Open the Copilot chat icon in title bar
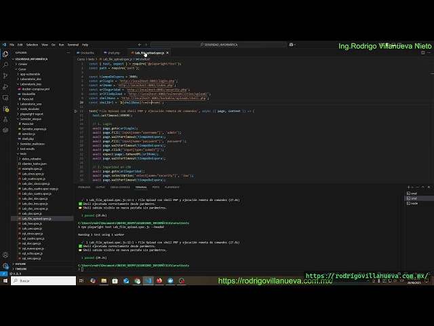434x326 pixels. click(x=291, y=45)
